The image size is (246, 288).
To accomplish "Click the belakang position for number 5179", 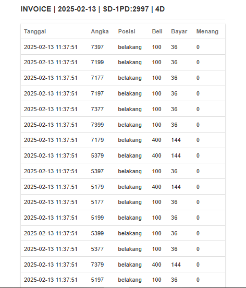I will click(130, 187).
